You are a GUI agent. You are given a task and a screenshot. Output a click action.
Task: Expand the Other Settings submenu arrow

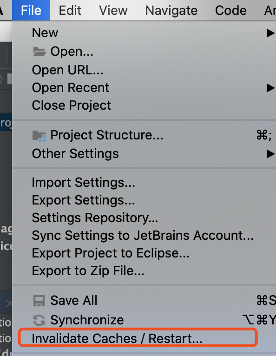[x=270, y=154]
